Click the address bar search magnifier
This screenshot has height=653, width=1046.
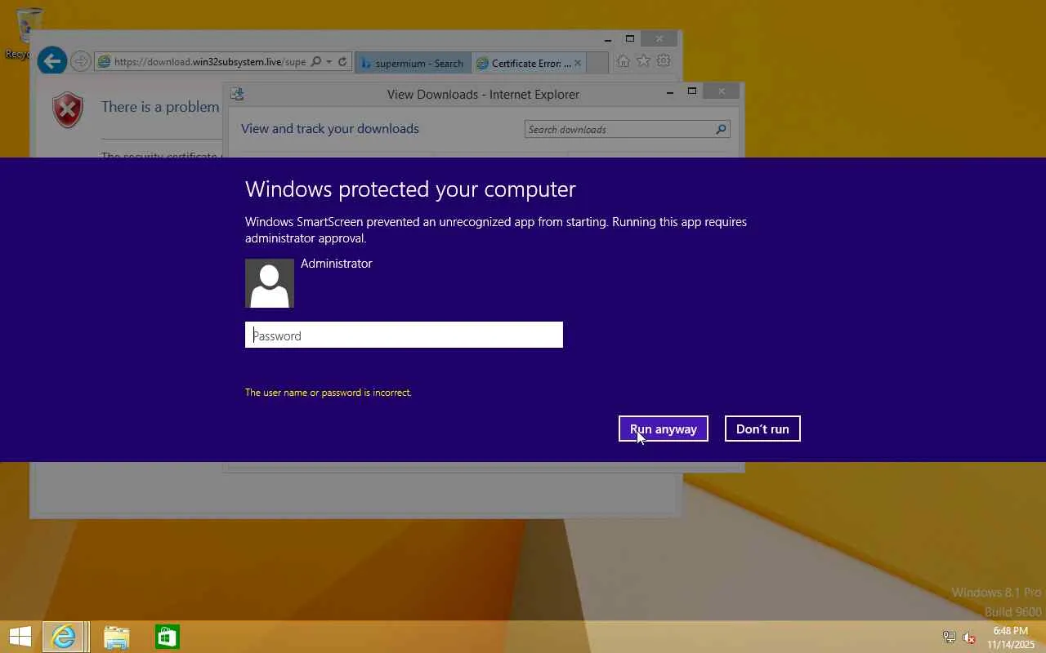316,62
